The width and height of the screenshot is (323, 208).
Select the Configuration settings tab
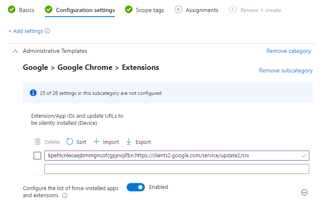click(80, 10)
